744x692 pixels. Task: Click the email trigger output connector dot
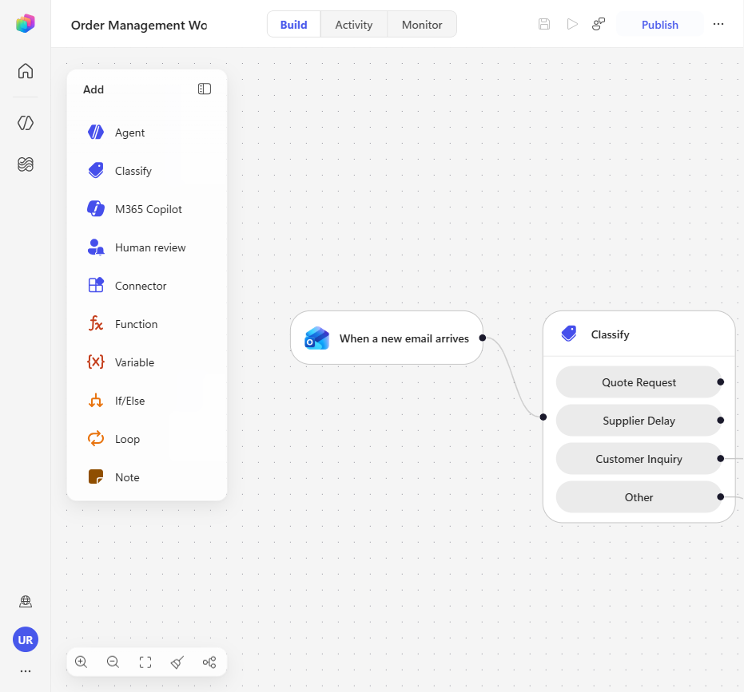tap(483, 338)
